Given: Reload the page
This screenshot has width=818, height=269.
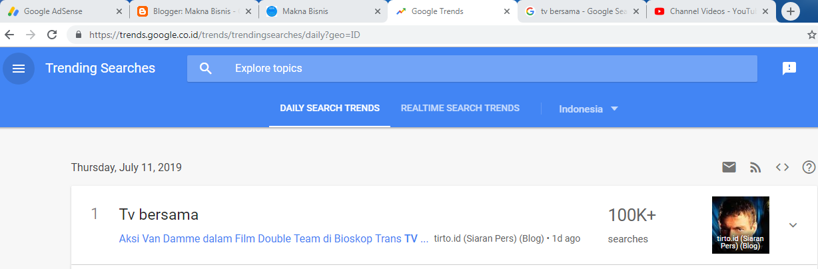Looking at the screenshot, I should coord(52,35).
